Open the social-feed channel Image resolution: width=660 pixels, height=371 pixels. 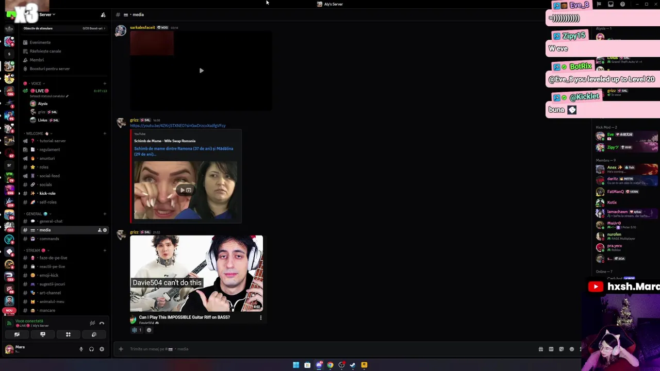click(x=49, y=176)
